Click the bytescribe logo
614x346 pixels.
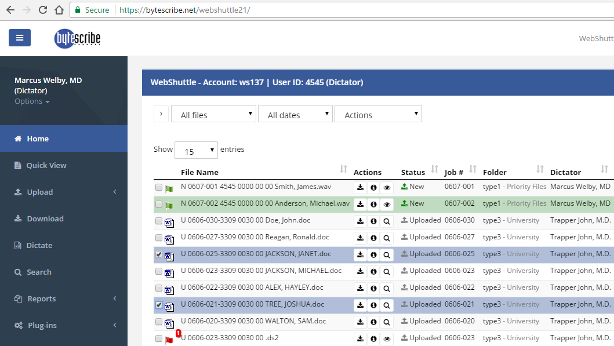[77, 38]
